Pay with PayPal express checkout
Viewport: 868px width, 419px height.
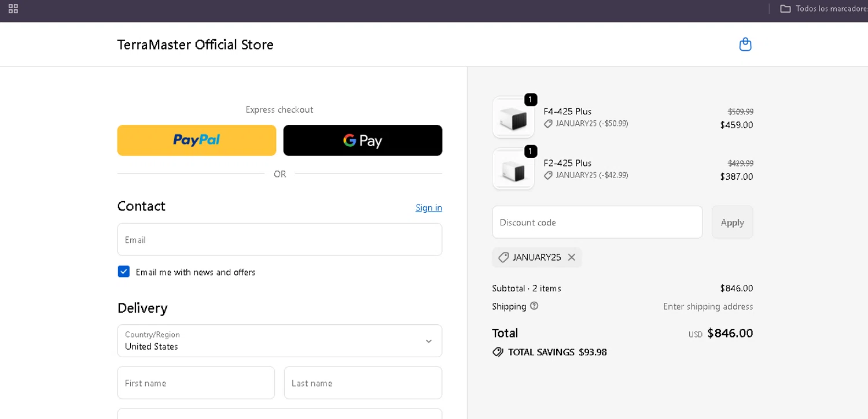pyautogui.click(x=197, y=140)
